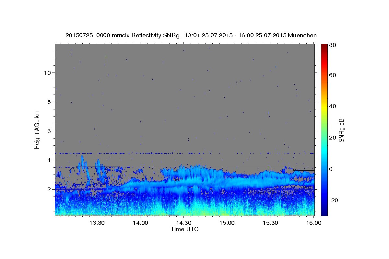Image resolution: width=389 pixels, height=259 pixels.
Task: Click the height tick label 8
Action: point(49,102)
